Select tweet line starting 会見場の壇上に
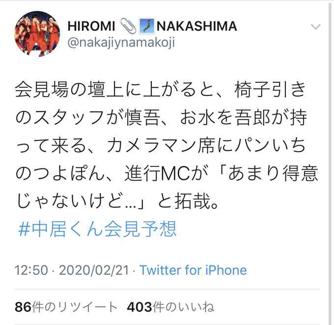The height and width of the screenshot is (325, 334). click(x=161, y=90)
